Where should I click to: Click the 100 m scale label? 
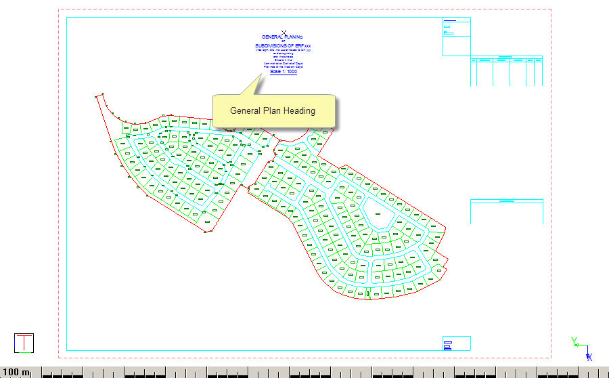(x=17, y=372)
